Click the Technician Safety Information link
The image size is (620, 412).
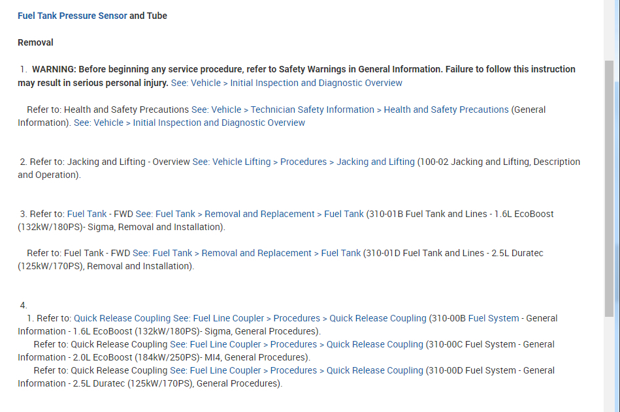(312, 110)
